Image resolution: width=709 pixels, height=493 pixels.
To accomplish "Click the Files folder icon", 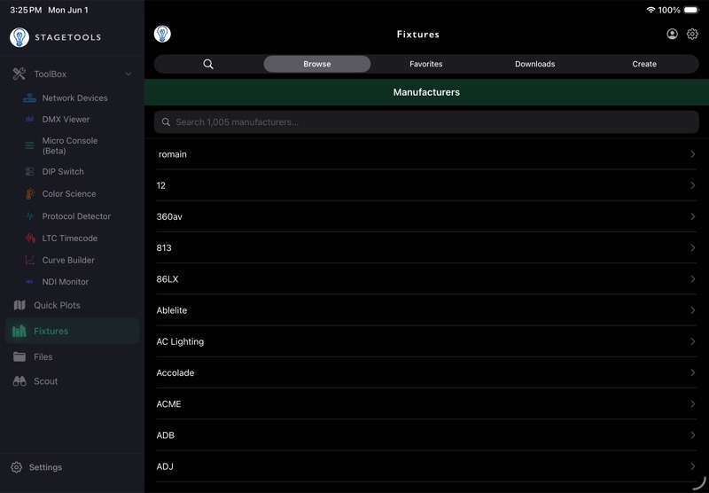I will tap(19, 356).
